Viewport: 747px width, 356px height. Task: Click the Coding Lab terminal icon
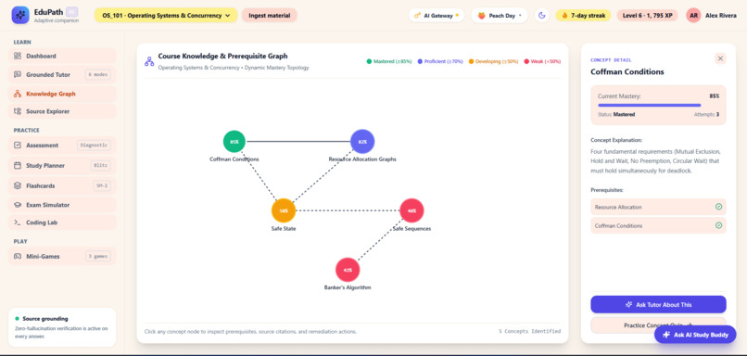click(18, 222)
